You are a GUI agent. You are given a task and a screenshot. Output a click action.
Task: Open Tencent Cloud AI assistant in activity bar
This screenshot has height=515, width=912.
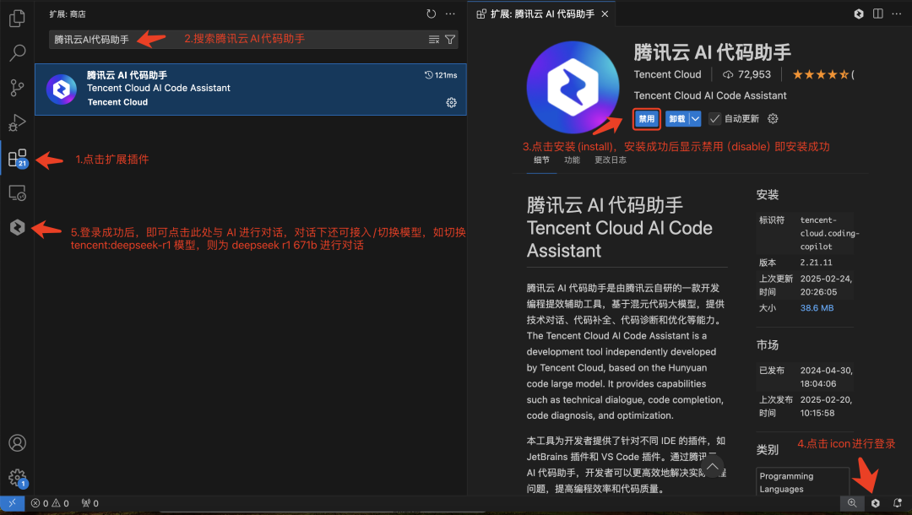[18, 227]
